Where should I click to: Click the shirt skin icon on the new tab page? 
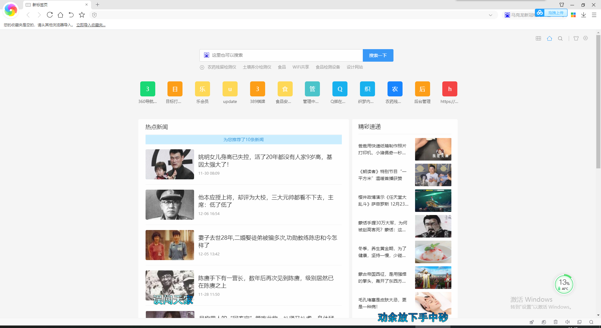click(x=576, y=38)
